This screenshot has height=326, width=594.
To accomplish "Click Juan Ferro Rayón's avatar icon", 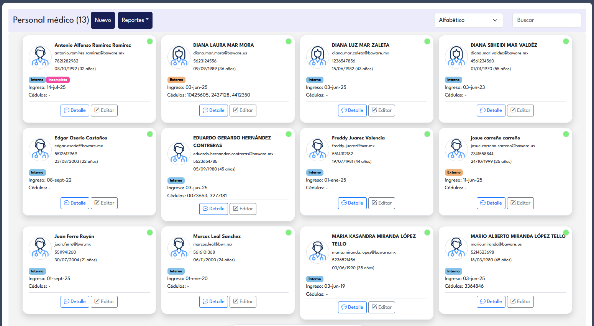I will (x=40, y=248).
